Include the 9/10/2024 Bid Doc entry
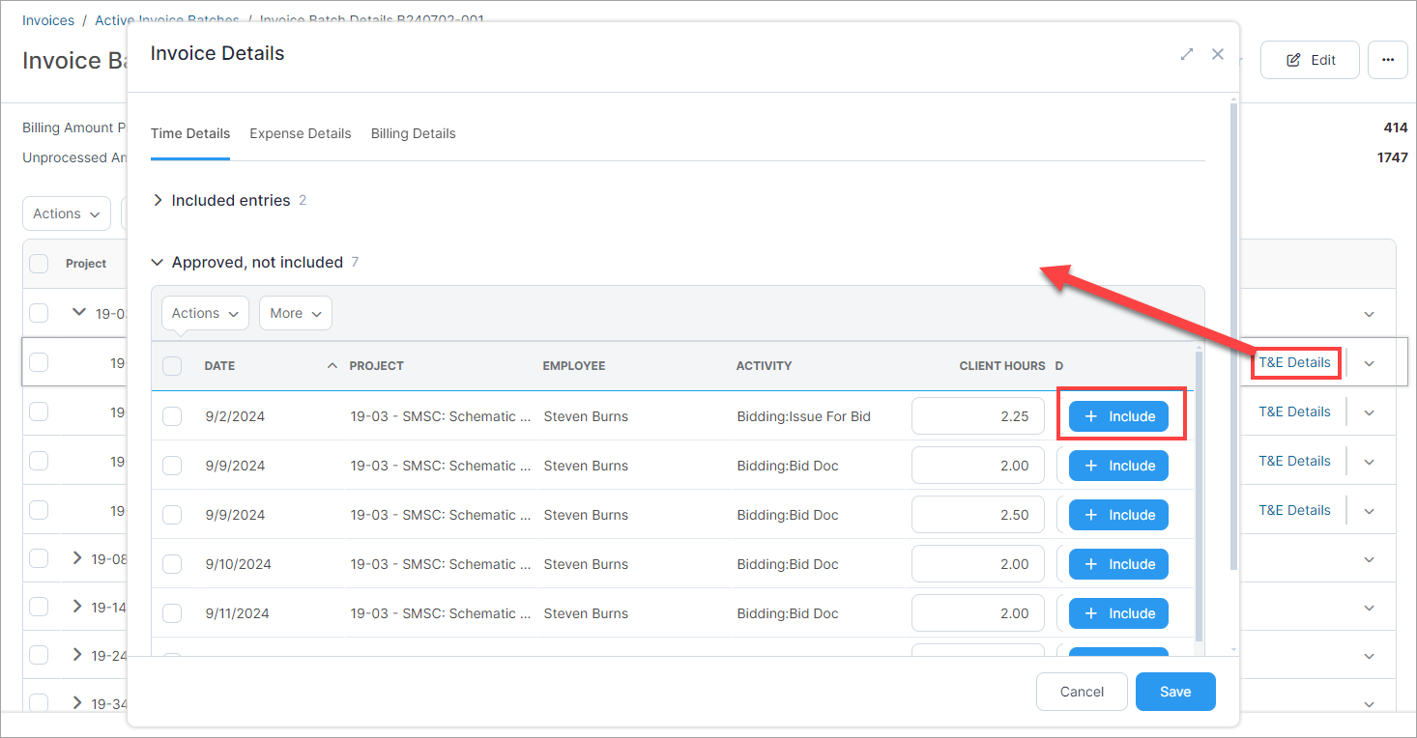 click(x=1118, y=564)
